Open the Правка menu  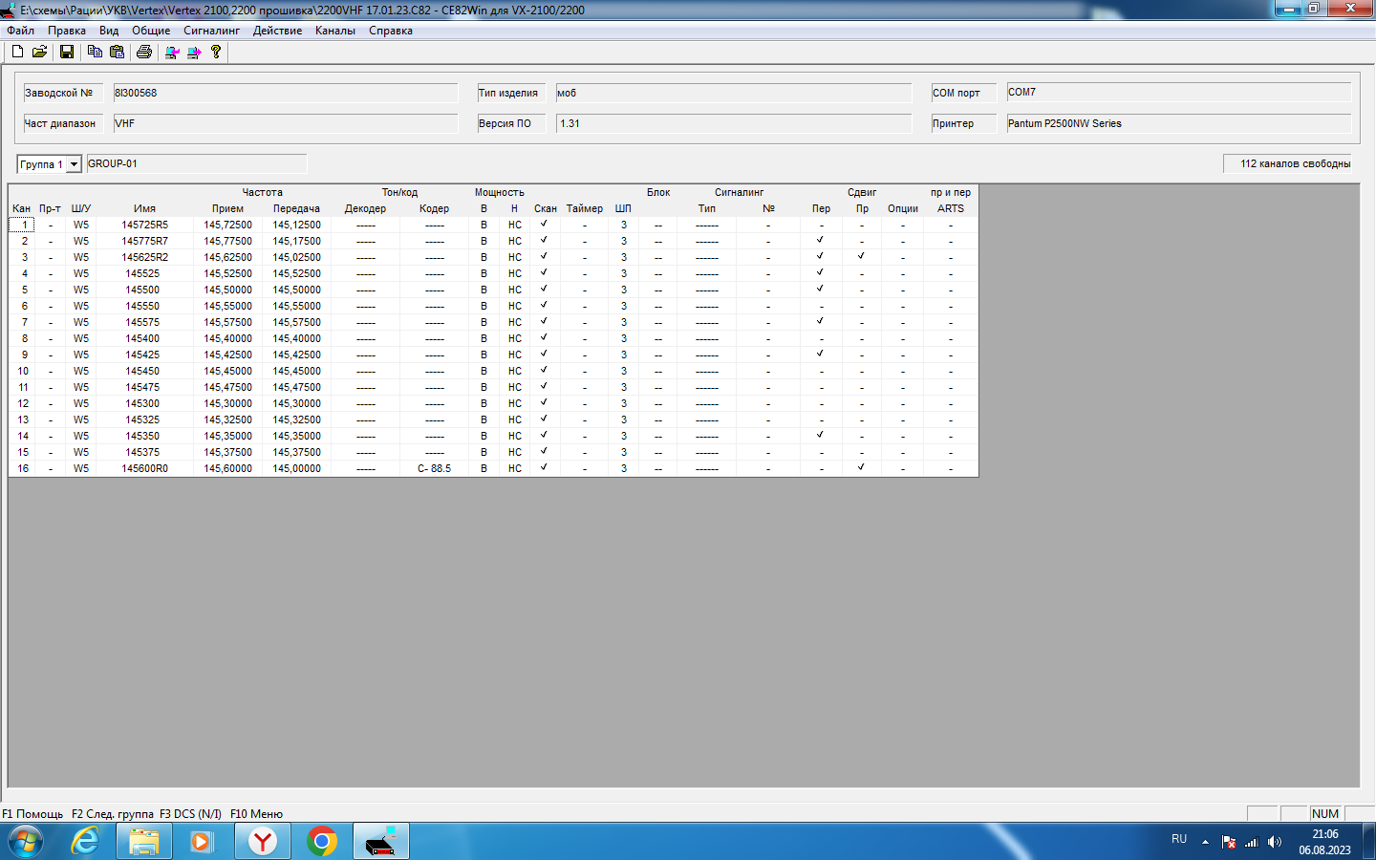(67, 31)
